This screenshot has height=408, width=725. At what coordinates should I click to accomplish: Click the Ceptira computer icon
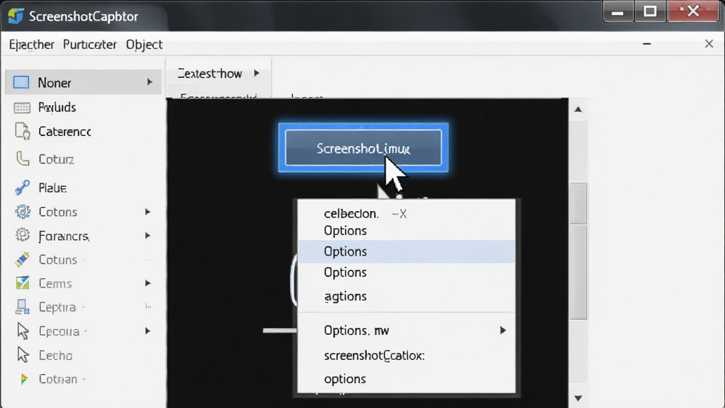tap(22, 307)
